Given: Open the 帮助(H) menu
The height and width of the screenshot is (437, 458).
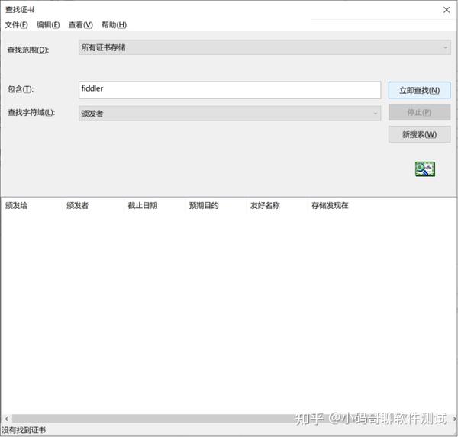Looking at the screenshot, I should coord(114,25).
